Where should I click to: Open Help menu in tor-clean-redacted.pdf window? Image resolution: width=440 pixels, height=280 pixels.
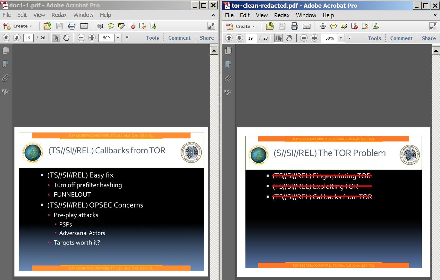[328, 15]
